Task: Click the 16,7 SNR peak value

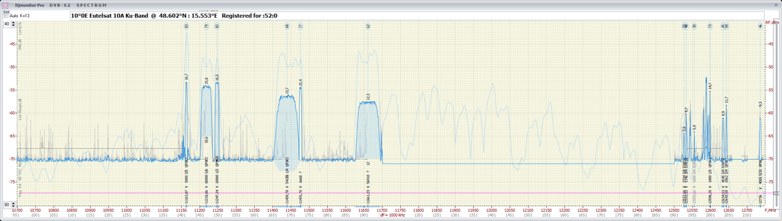Action: pos(186,78)
